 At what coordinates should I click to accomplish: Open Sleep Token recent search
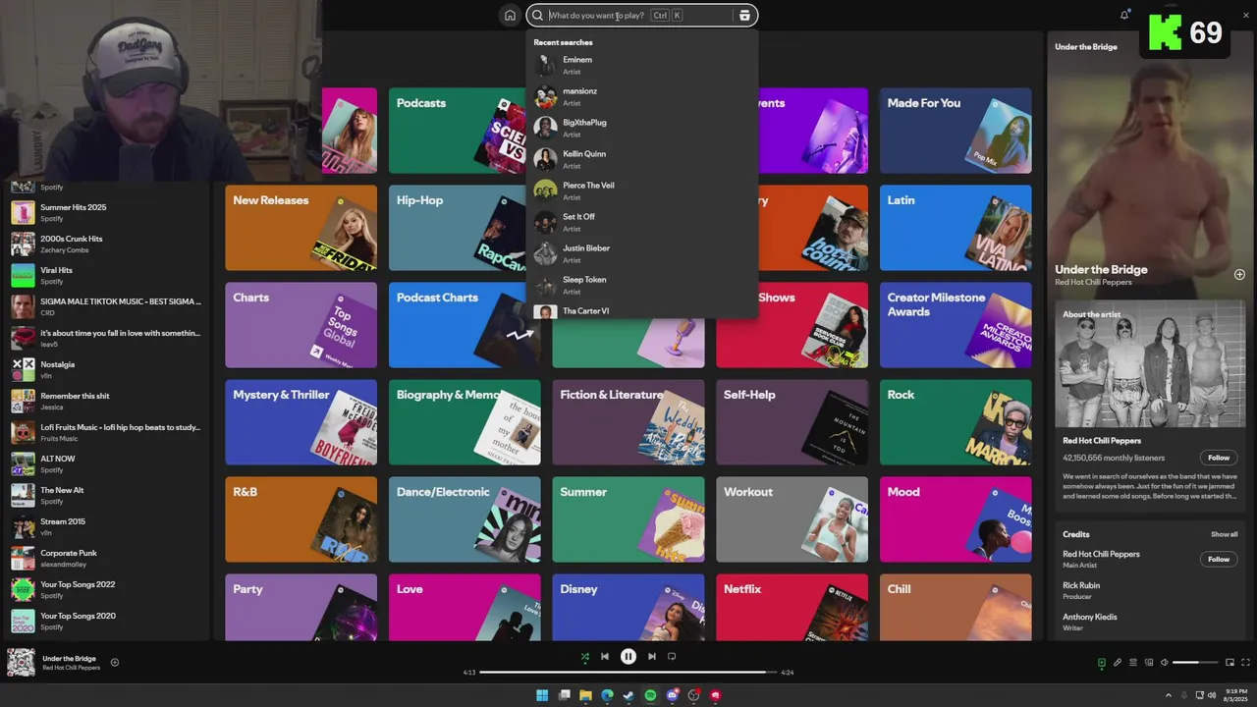[x=642, y=285]
